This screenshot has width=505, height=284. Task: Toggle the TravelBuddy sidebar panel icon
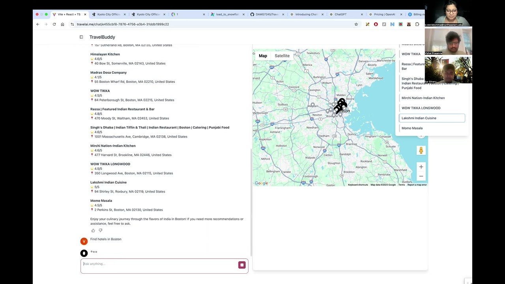tap(81, 37)
